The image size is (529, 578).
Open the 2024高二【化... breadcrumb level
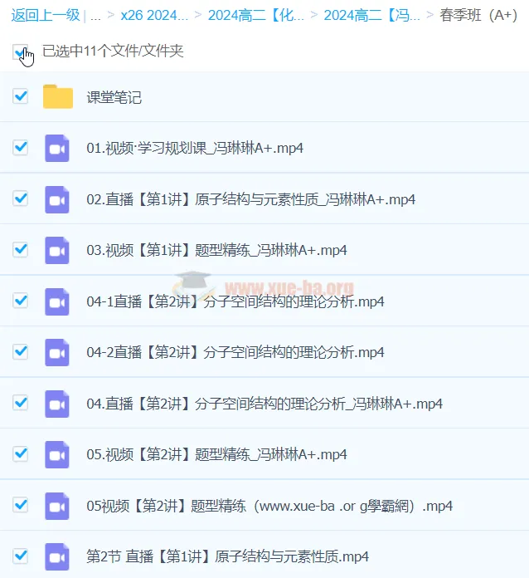click(x=255, y=15)
